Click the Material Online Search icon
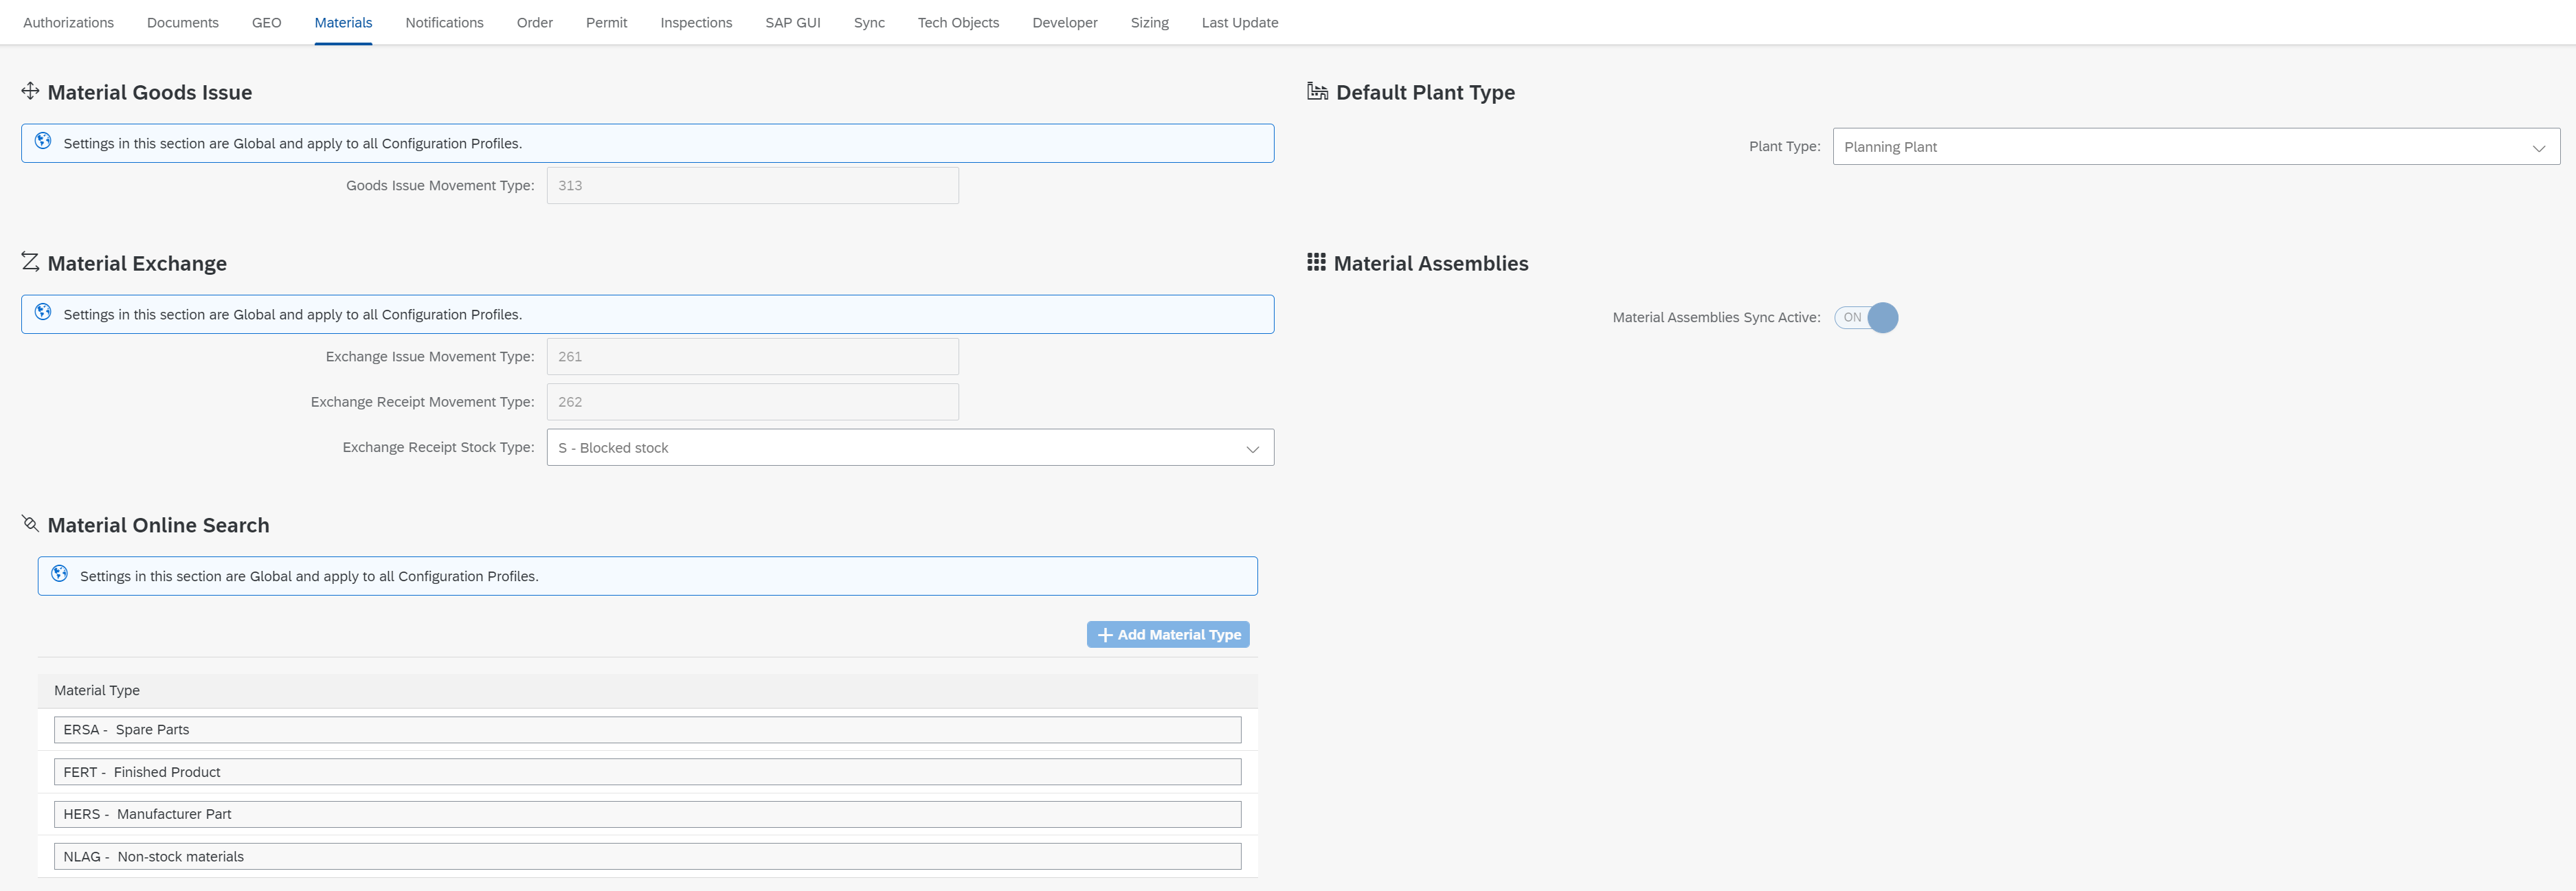 tap(30, 524)
